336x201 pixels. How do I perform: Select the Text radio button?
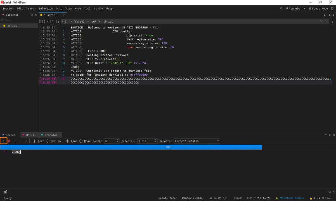coord(35,141)
